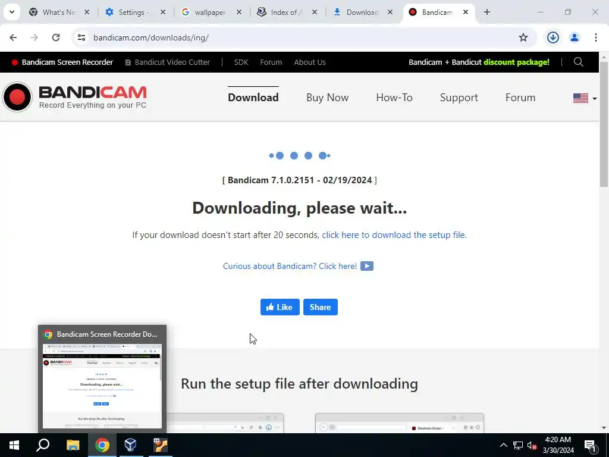Select Forum in main navigation
The width and height of the screenshot is (609, 457).
(x=520, y=98)
